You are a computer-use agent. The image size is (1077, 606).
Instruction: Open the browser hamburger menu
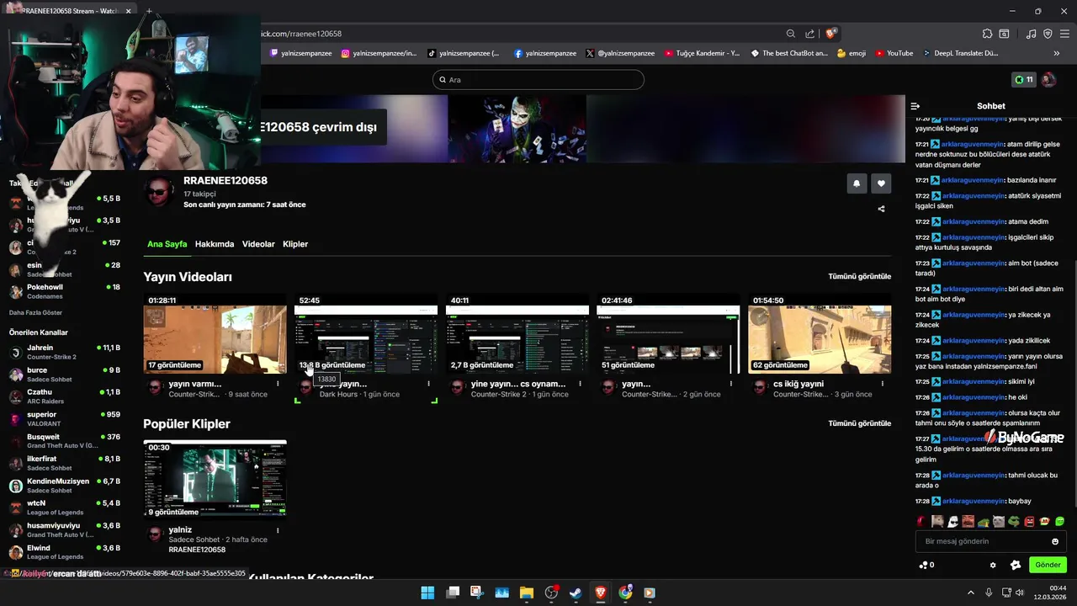pos(1064,34)
